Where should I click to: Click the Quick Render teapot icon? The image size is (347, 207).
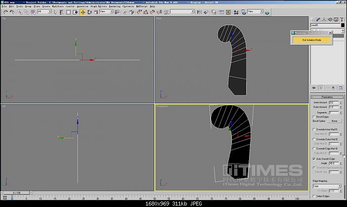point(267,13)
